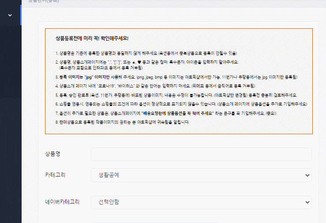Open the 네이버카테고리 dropdown showing 선택안함
Image resolution: width=326 pixels, height=223 pixels.
pyautogui.click(x=201, y=202)
